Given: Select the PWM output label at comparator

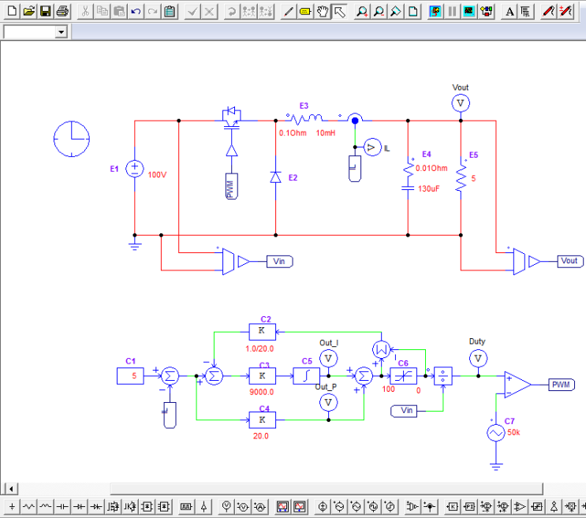Looking at the screenshot, I should tap(562, 385).
